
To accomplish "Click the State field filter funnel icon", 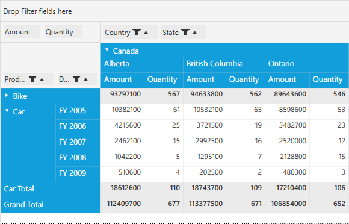I will 185,32.
